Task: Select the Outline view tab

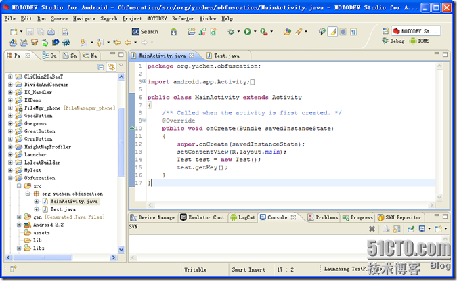Action: pos(49,56)
